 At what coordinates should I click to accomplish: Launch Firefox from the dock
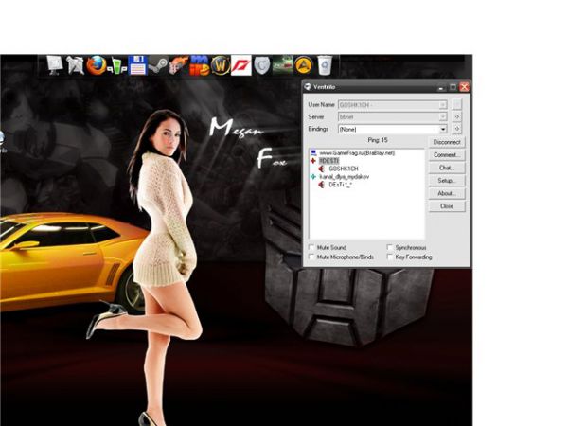pyautogui.click(x=96, y=65)
